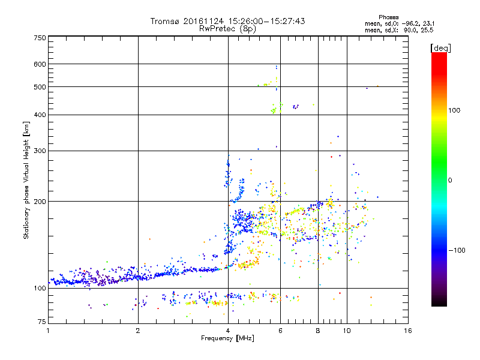480x360 pixels.
Task: Click the x-axis label 'Frequency [MHz]'
Action: (227, 338)
